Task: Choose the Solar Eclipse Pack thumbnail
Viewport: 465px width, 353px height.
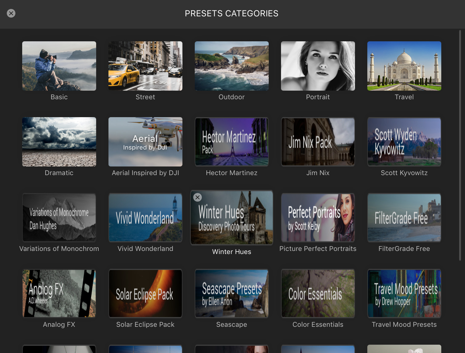Action: click(145, 293)
